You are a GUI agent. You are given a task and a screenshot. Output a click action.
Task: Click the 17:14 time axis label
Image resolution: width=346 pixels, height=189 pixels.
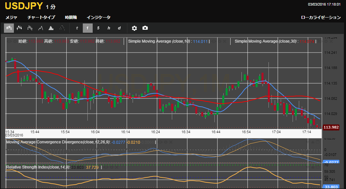306,132
